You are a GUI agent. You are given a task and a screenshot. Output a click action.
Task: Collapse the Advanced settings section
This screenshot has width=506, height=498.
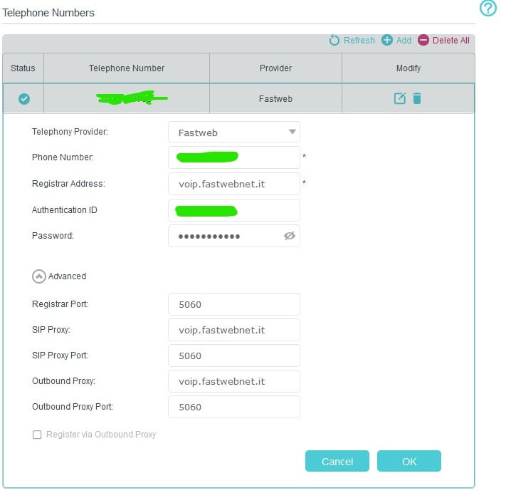tap(38, 276)
